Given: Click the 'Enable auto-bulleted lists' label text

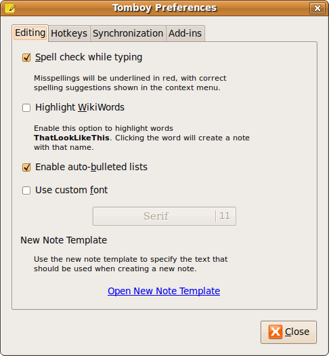Looking at the screenshot, I should tap(91, 167).
